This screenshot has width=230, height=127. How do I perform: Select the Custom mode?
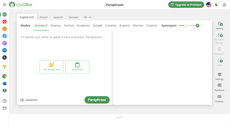[x=152, y=26]
